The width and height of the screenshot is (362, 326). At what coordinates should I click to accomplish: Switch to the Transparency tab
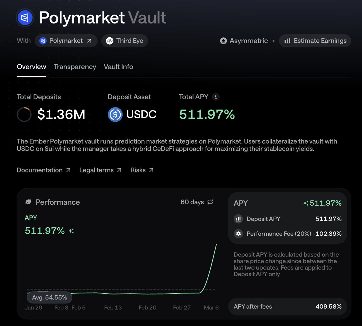point(75,67)
